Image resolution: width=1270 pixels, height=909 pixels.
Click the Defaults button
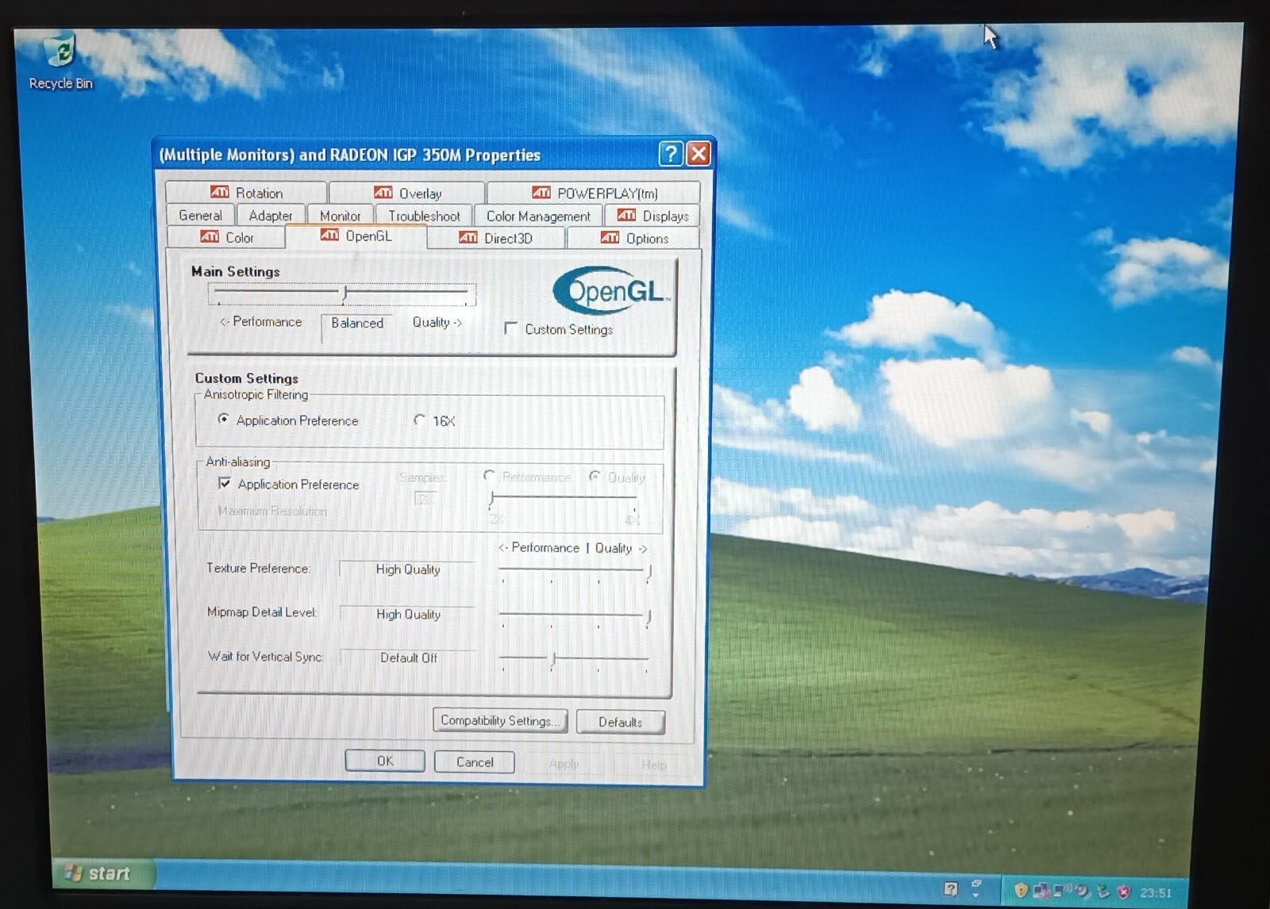(x=621, y=722)
